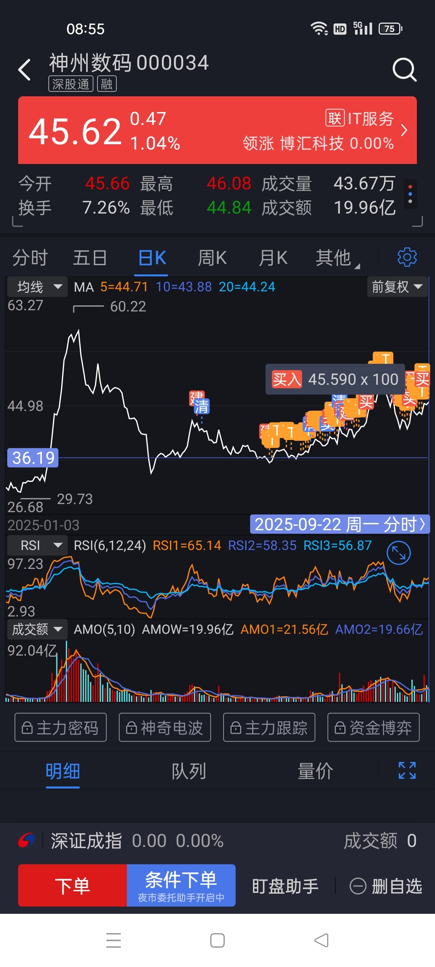435x967 pixels.
Task: Tap 成交量 43.67万 value
Action: point(365,183)
